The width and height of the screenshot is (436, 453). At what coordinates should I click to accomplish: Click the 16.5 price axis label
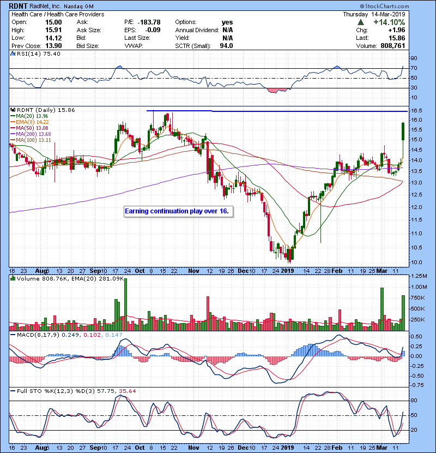point(416,111)
